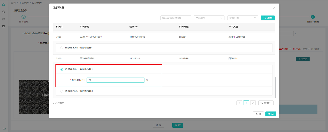Go to the next page arrow
This screenshot has height=132, width=328.
(253, 103)
